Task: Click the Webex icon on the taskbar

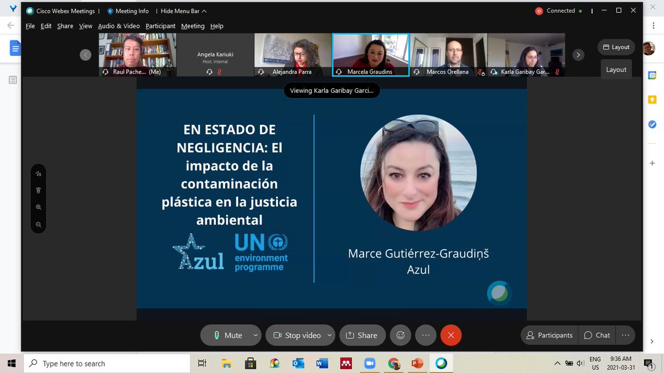Action: 442,363
